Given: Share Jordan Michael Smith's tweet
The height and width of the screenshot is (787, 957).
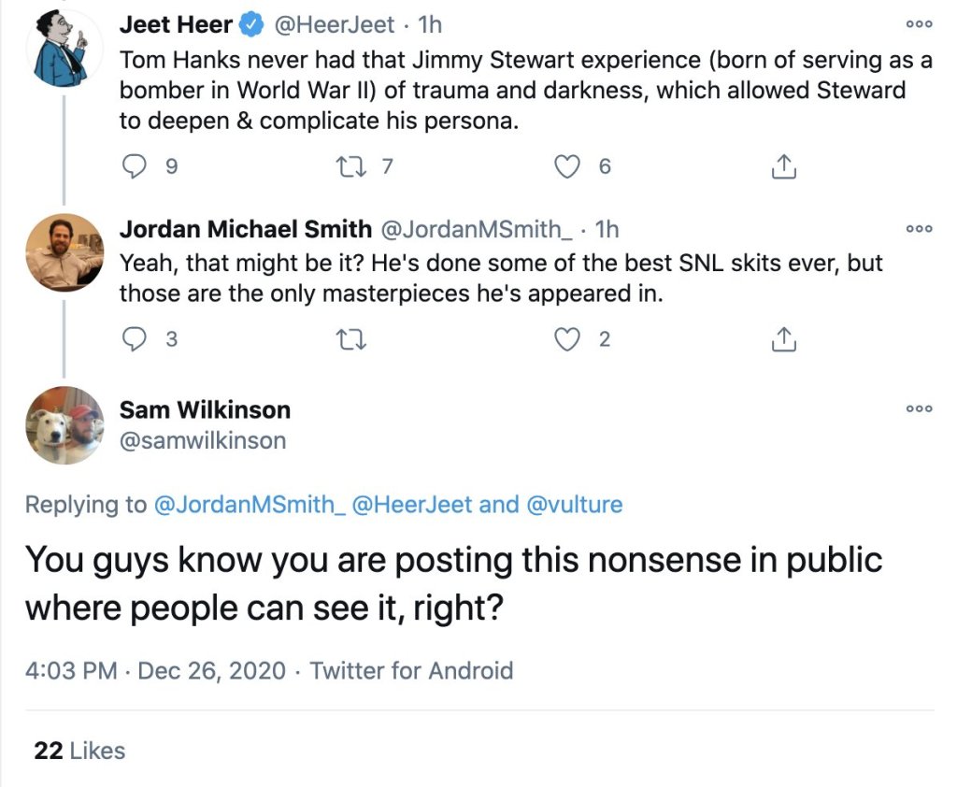Looking at the screenshot, I should [783, 339].
